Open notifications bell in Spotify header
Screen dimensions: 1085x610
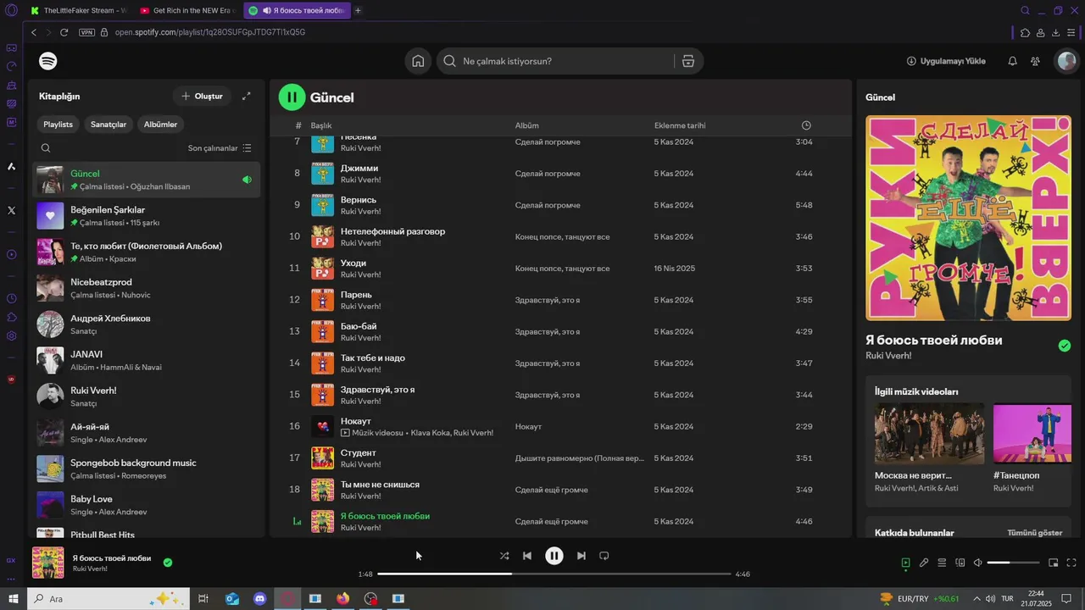tap(1012, 61)
